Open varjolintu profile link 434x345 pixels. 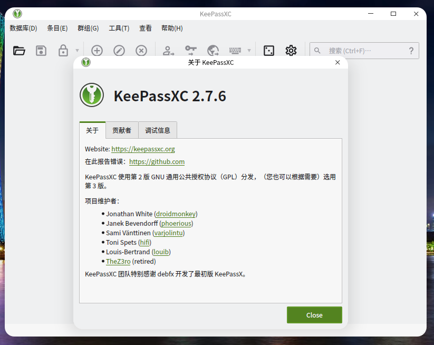[x=169, y=233]
